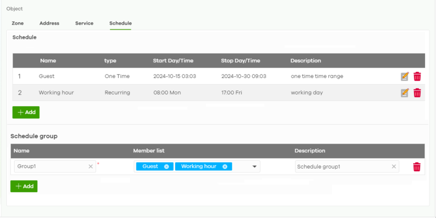Edit the Working hour schedule
The width and height of the screenshot is (436, 218).
[x=404, y=93]
